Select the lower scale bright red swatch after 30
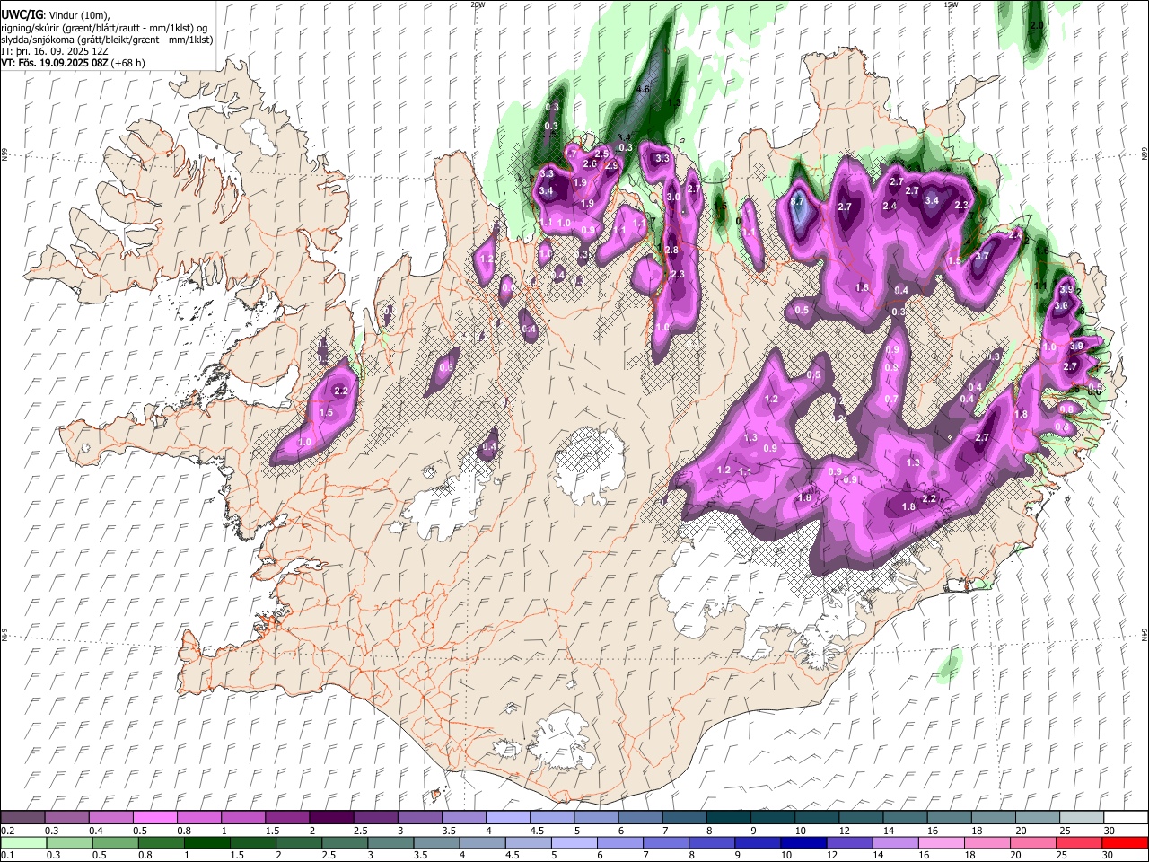The height and width of the screenshot is (862, 1149). (x=1125, y=842)
